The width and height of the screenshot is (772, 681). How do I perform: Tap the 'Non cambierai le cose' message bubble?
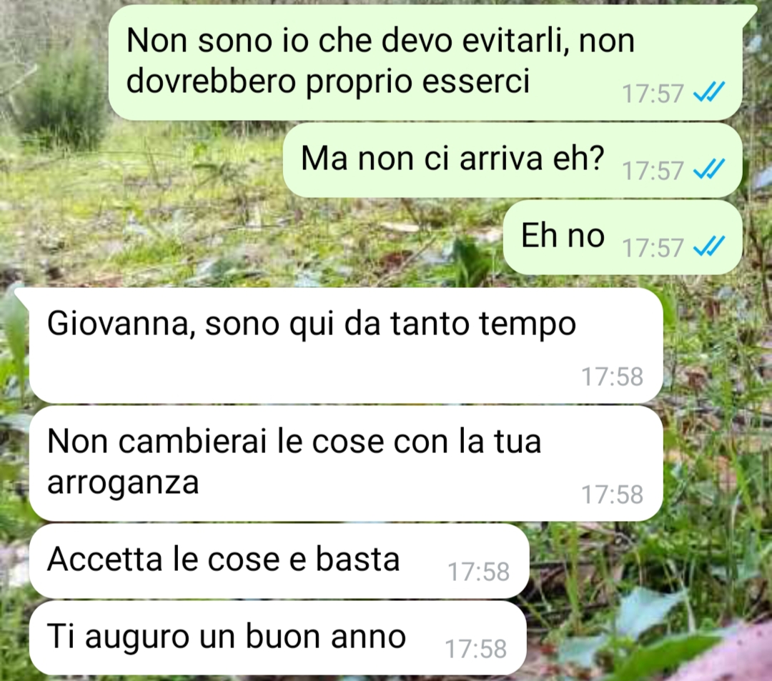pyautogui.click(x=346, y=464)
